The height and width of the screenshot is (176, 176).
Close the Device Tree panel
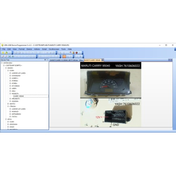(x=47, y=60)
